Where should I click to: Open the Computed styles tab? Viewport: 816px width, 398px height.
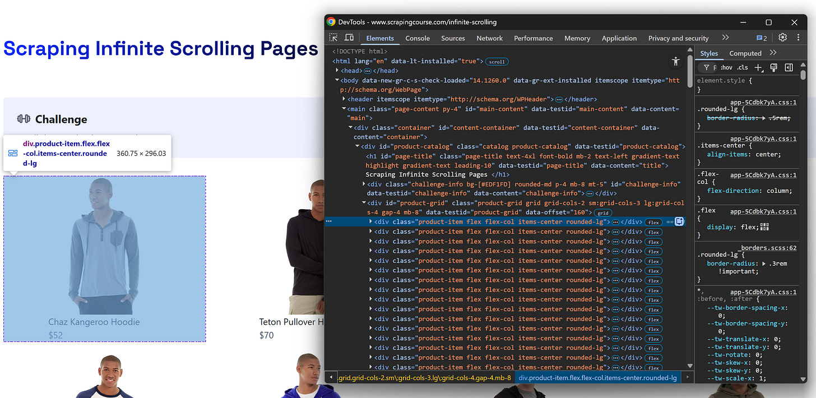coord(745,53)
